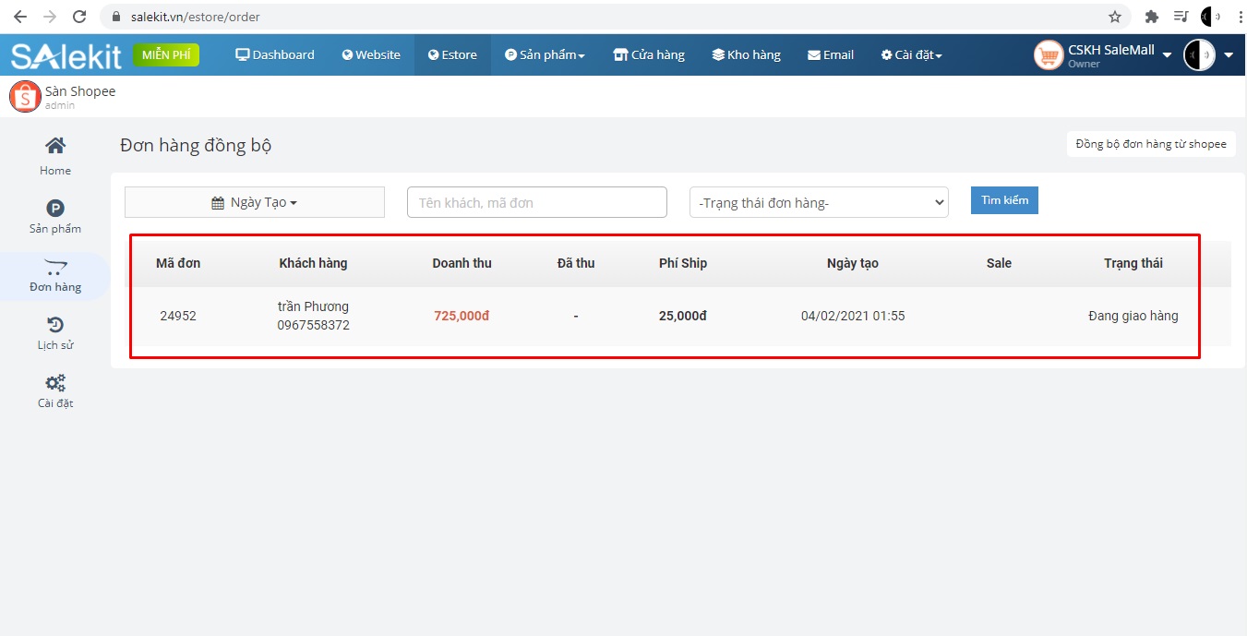Go to Dashboard in navbar
Screen dimensions: 1247x636
coord(275,54)
